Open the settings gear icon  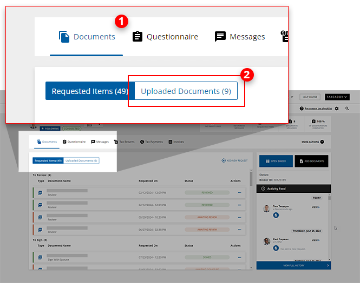click(x=337, y=109)
